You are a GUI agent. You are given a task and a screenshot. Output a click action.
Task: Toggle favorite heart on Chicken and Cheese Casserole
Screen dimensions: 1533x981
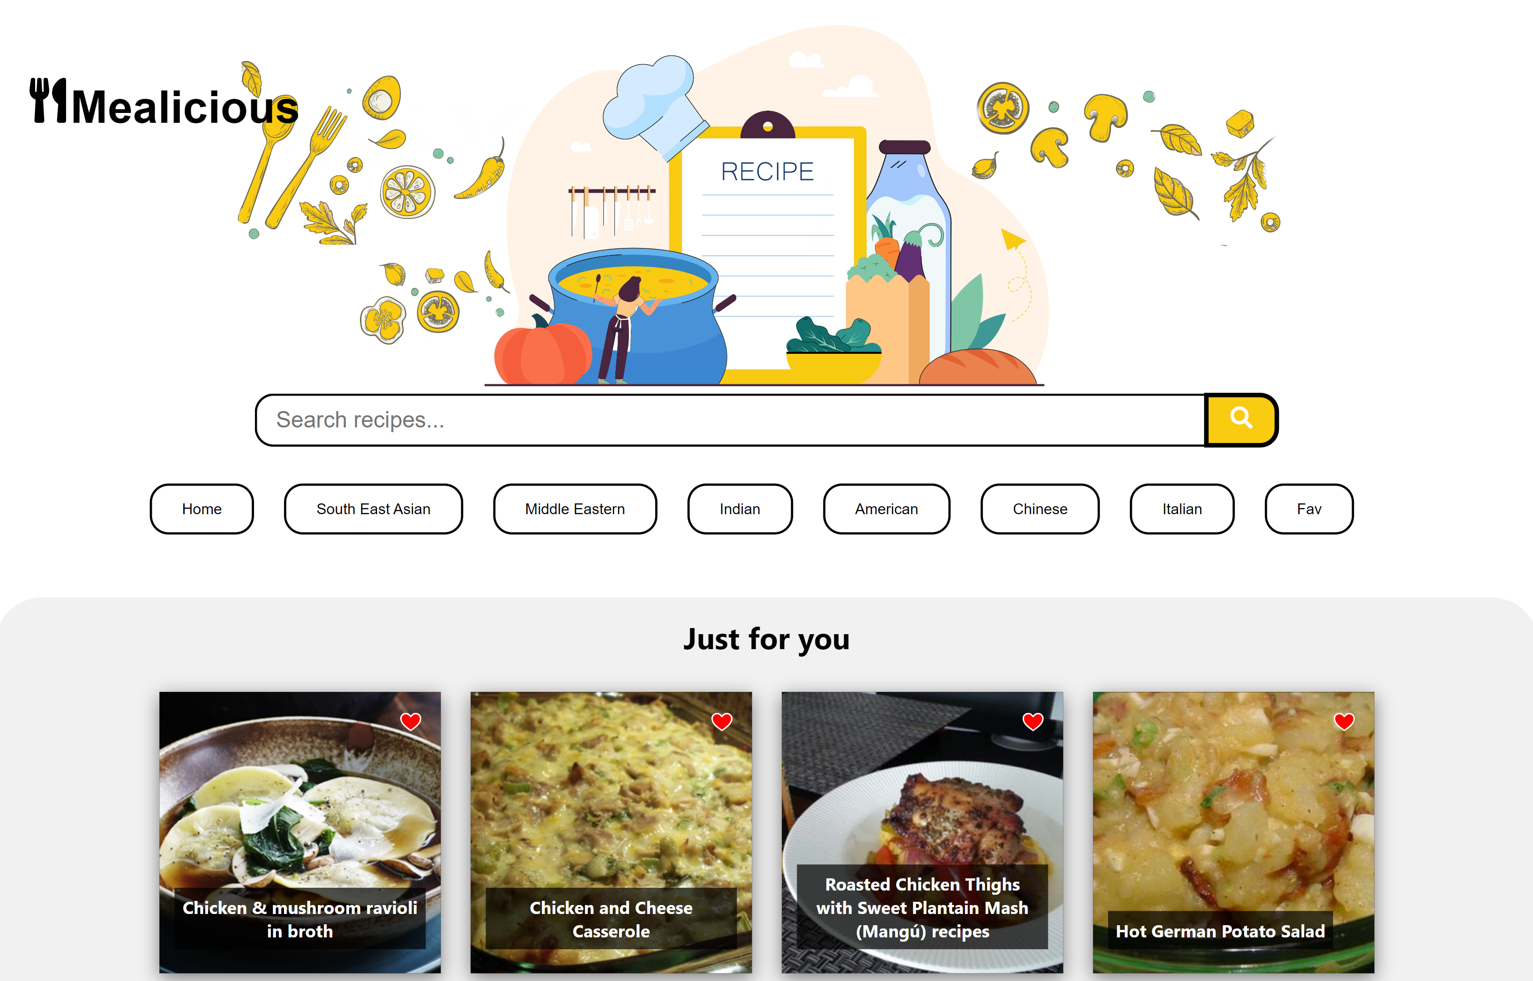722,721
